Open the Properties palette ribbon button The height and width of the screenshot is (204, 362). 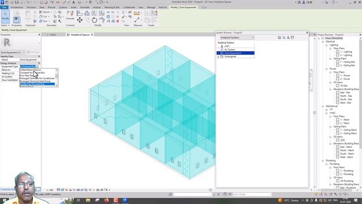[16, 20]
